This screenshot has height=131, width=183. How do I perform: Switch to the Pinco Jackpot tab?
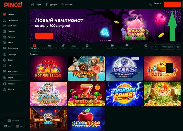pos(50,47)
